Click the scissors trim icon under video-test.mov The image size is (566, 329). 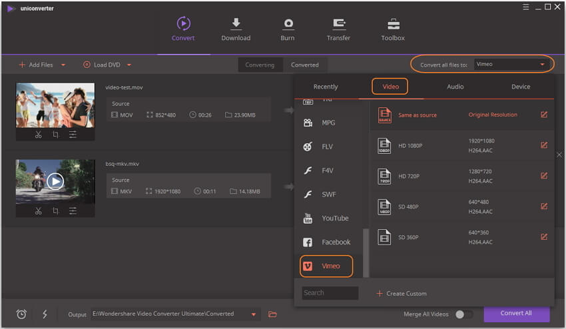38,135
